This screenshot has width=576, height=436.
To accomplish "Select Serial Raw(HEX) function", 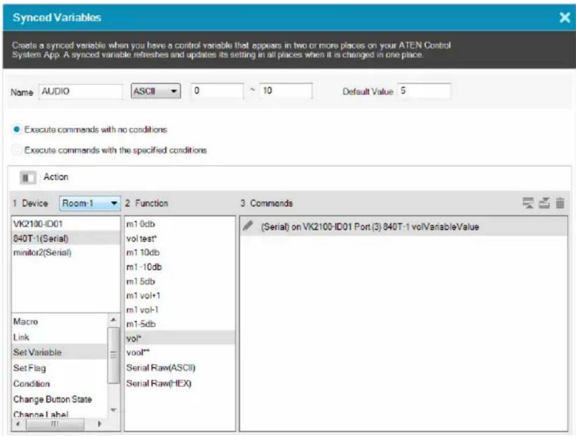I will click(x=179, y=383).
